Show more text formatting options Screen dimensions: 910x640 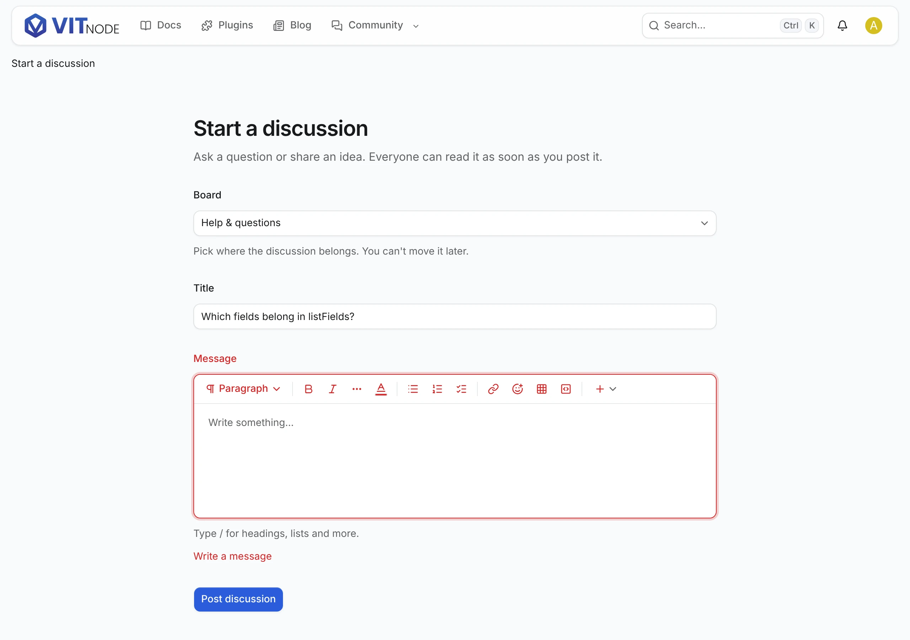357,389
